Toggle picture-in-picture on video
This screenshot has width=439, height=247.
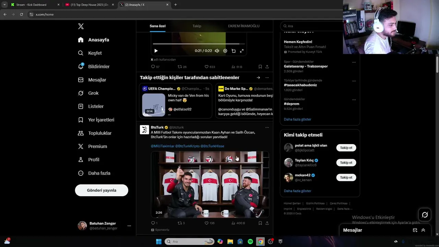pos(234,51)
